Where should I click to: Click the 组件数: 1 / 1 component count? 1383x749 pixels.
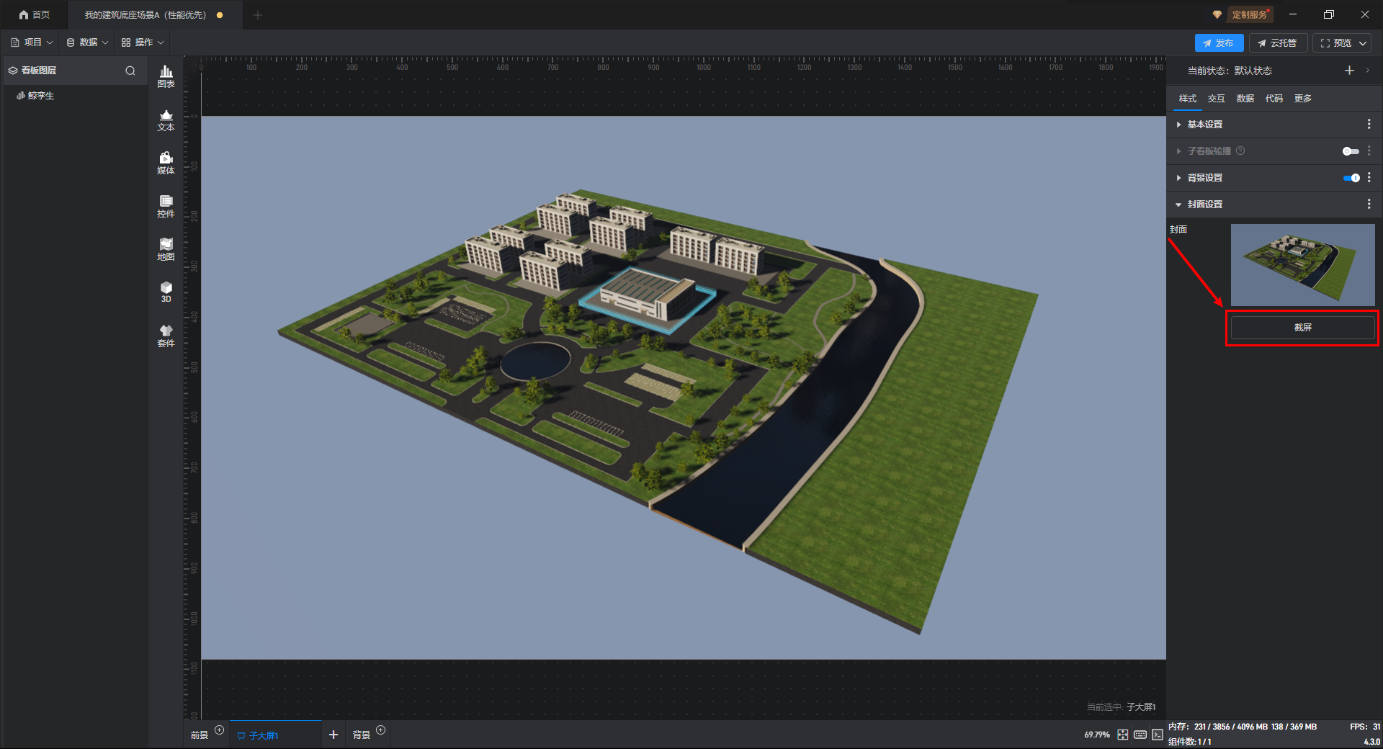click(x=1189, y=742)
